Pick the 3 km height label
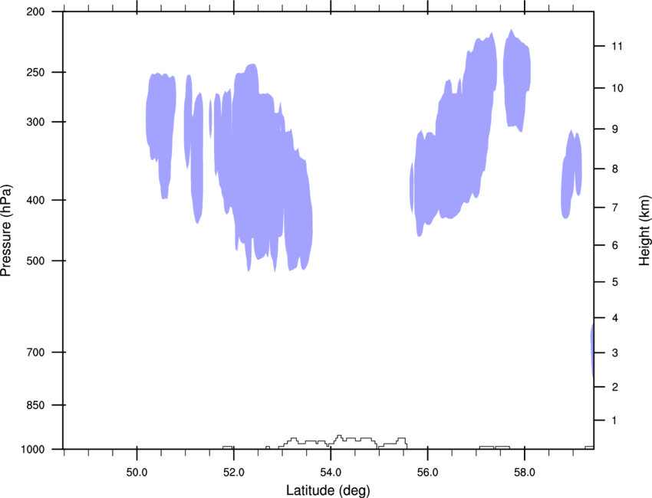The height and width of the screenshot is (498, 652). click(x=614, y=353)
